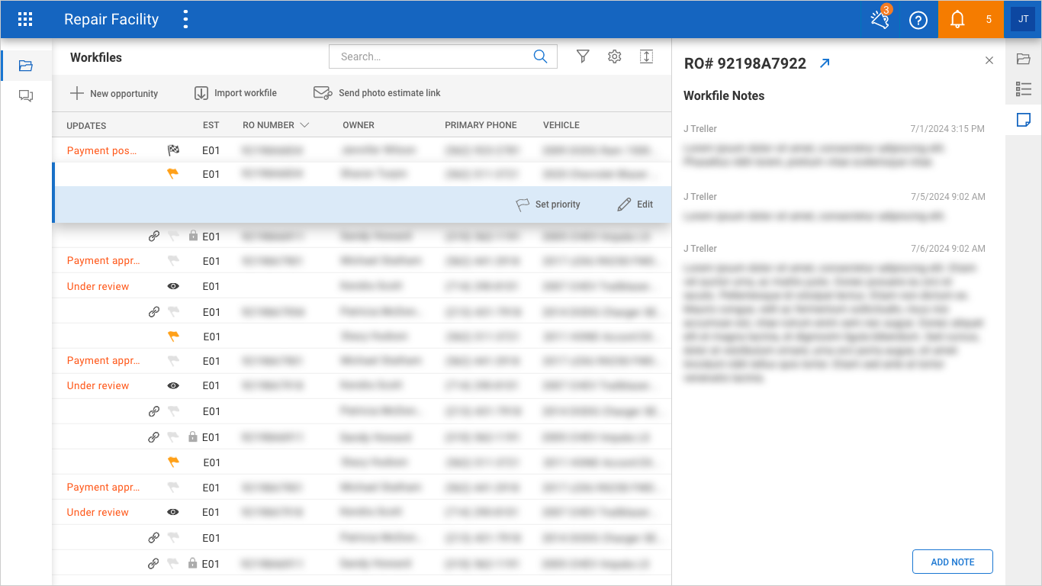This screenshot has width=1042, height=586.
Task: Click the help question mark icon
Action: click(918, 20)
